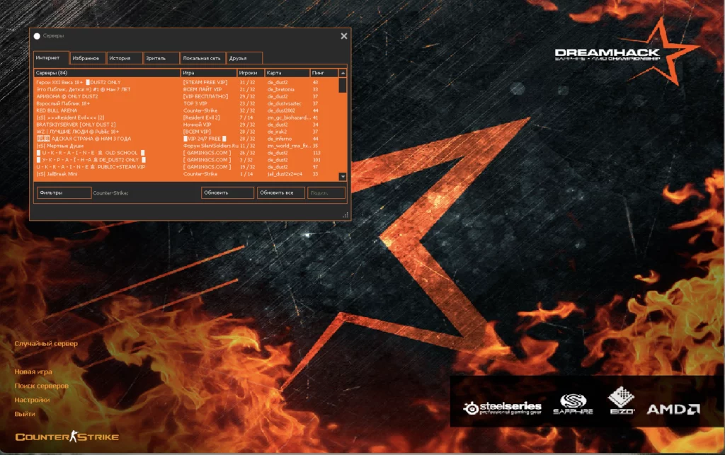Open Настройки from the main menu

[x=31, y=399]
